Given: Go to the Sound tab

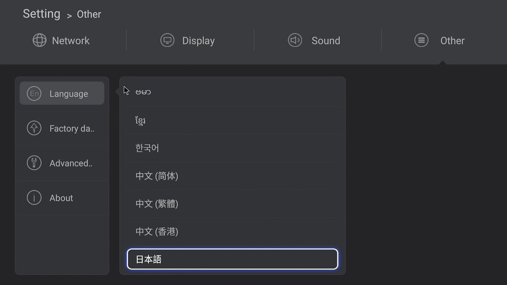Looking at the screenshot, I should click(x=325, y=41).
